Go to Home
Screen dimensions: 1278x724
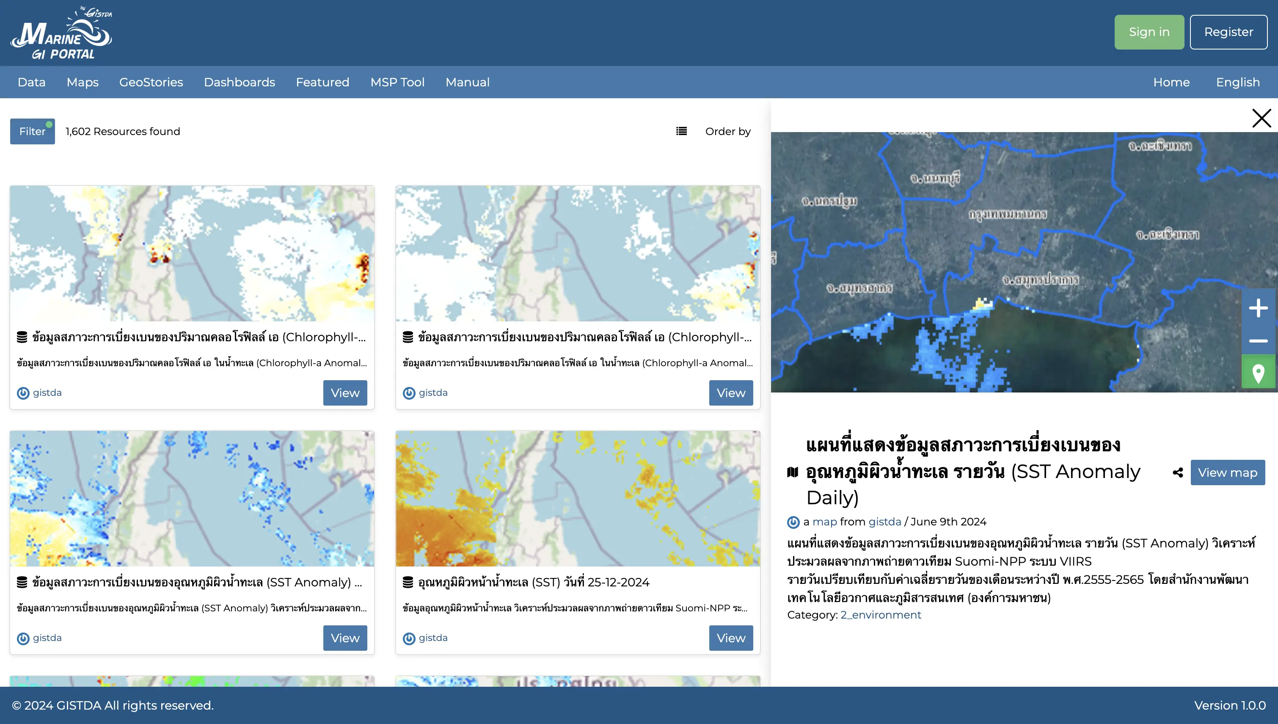[x=1171, y=82]
